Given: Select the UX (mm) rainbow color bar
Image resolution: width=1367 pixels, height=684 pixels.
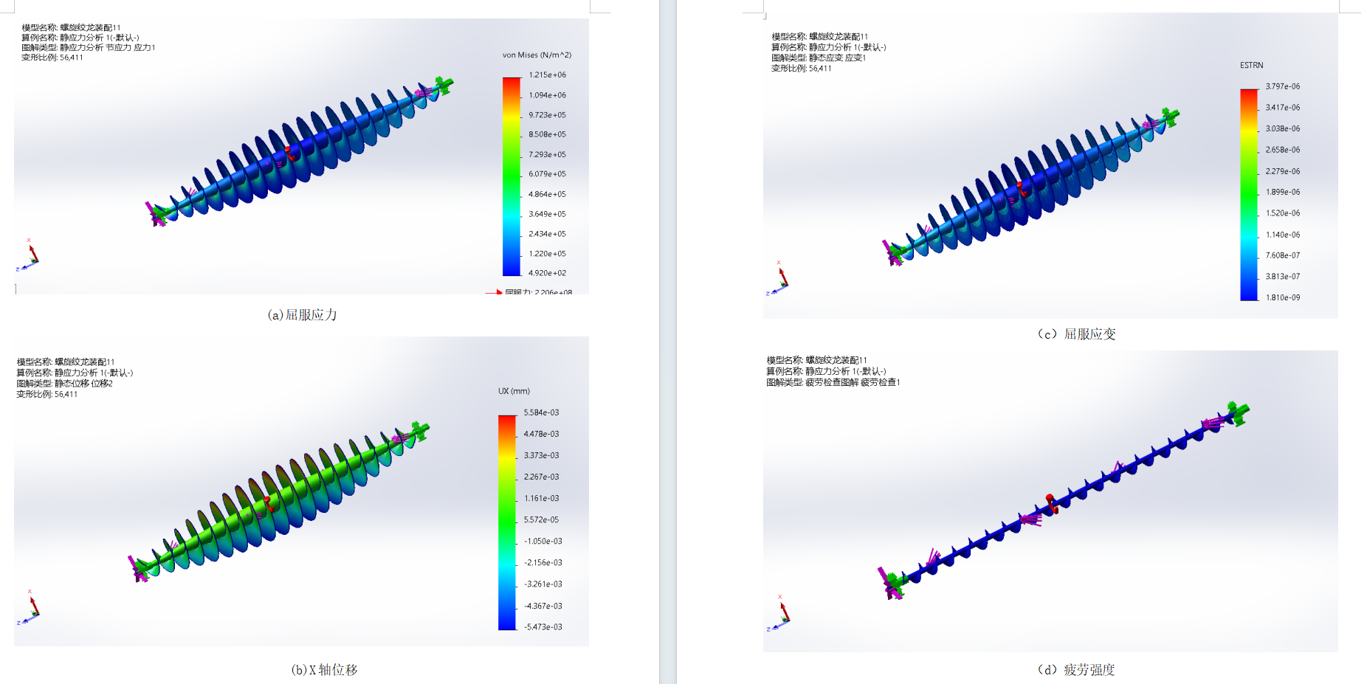Looking at the screenshot, I should click(x=507, y=522).
